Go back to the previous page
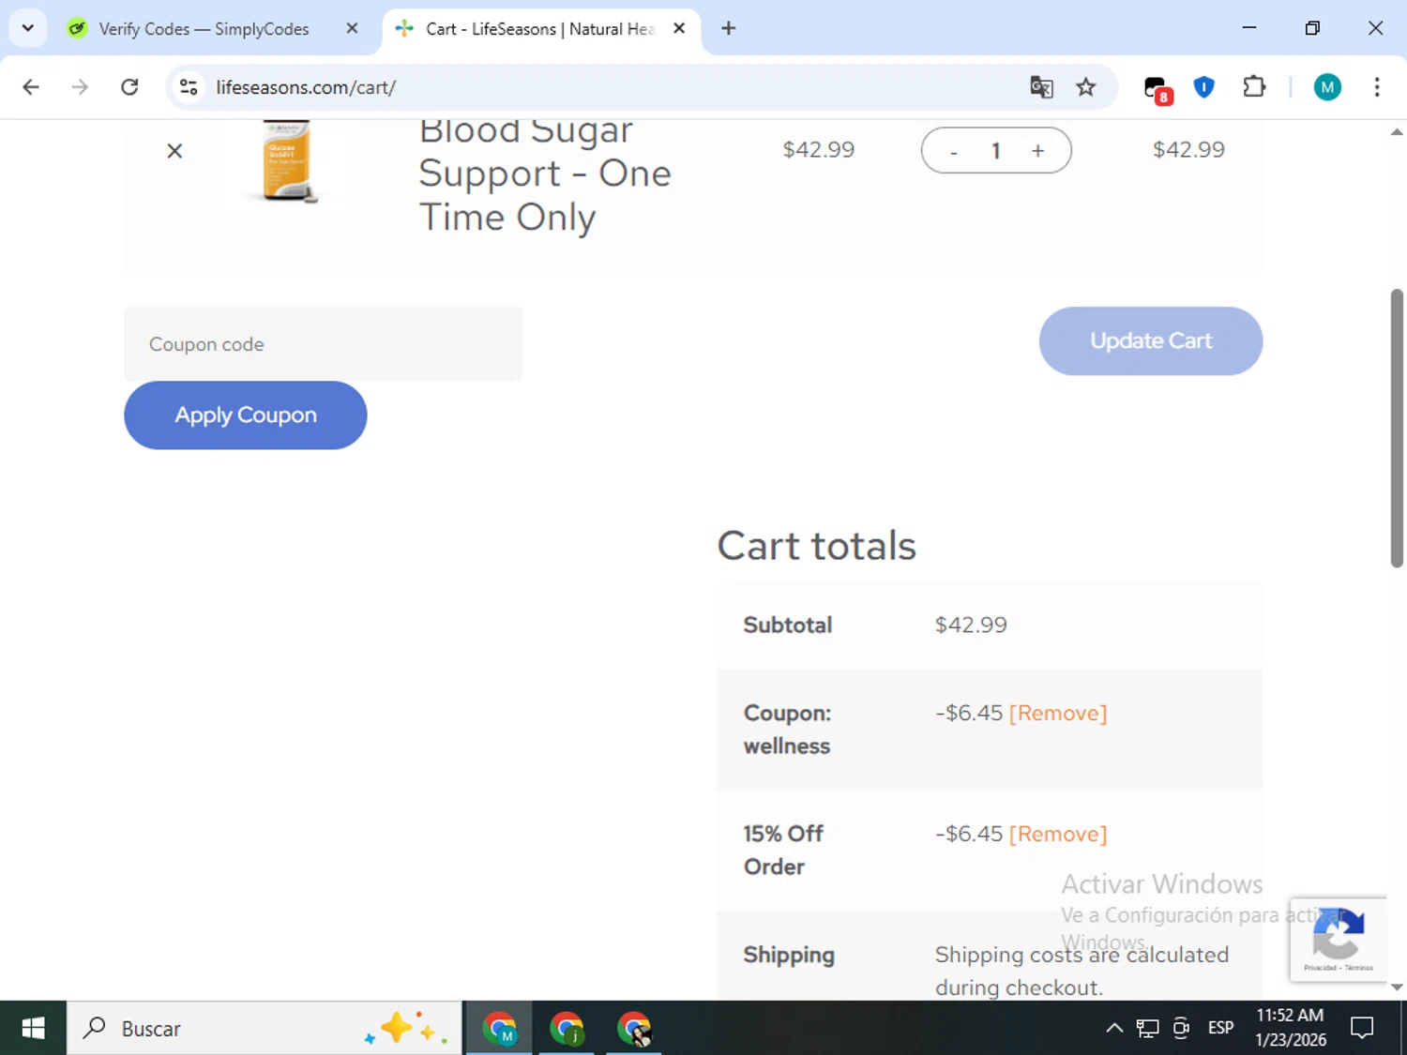 pyautogui.click(x=31, y=87)
